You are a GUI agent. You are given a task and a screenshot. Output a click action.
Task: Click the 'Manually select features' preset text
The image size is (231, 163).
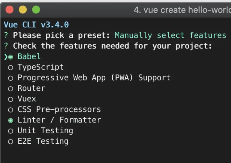pyautogui.click(x=170, y=35)
